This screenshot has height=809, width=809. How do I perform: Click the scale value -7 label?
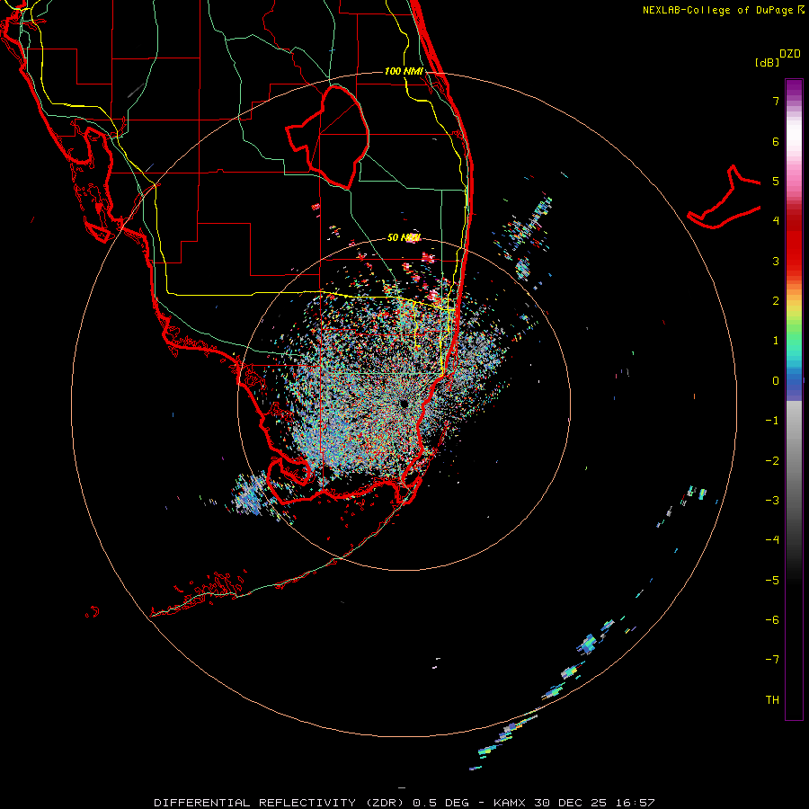(x=772, y=660)
